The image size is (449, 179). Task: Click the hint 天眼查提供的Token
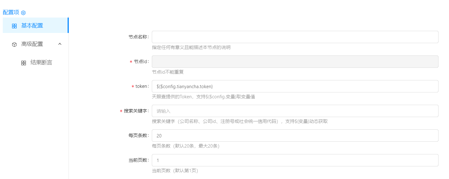point(203,97)
